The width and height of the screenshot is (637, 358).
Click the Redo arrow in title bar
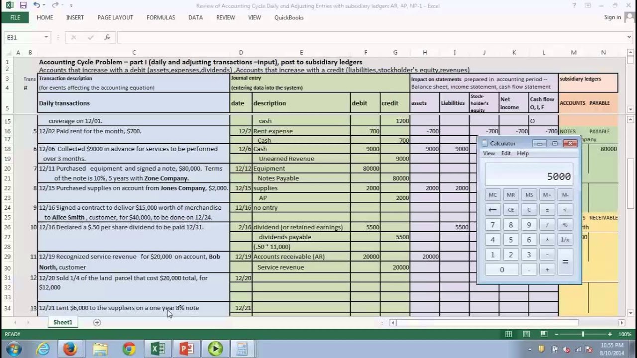pos(54,5)
